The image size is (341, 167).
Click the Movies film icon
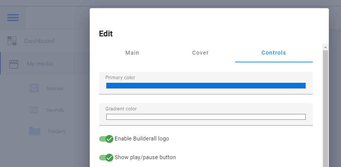34,88
